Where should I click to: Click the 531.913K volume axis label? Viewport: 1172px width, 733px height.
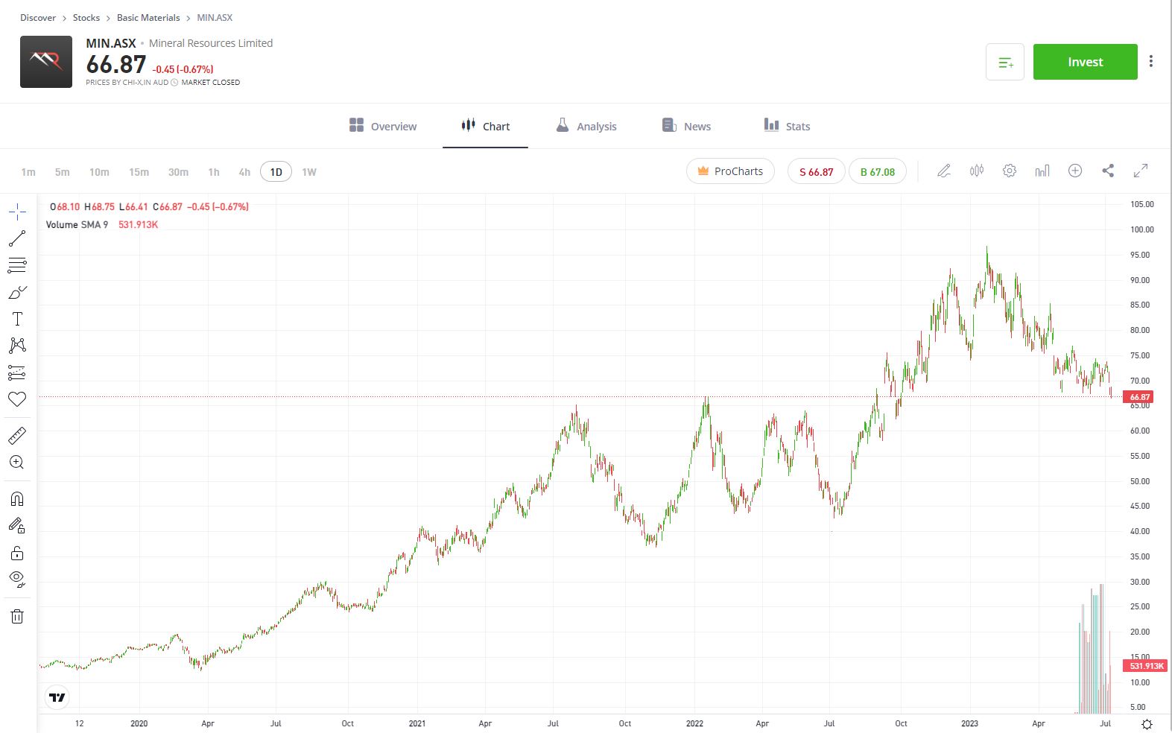[1146, 666]
